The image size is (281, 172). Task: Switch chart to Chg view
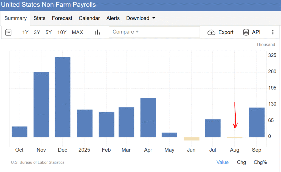click(x=241, y=162)
